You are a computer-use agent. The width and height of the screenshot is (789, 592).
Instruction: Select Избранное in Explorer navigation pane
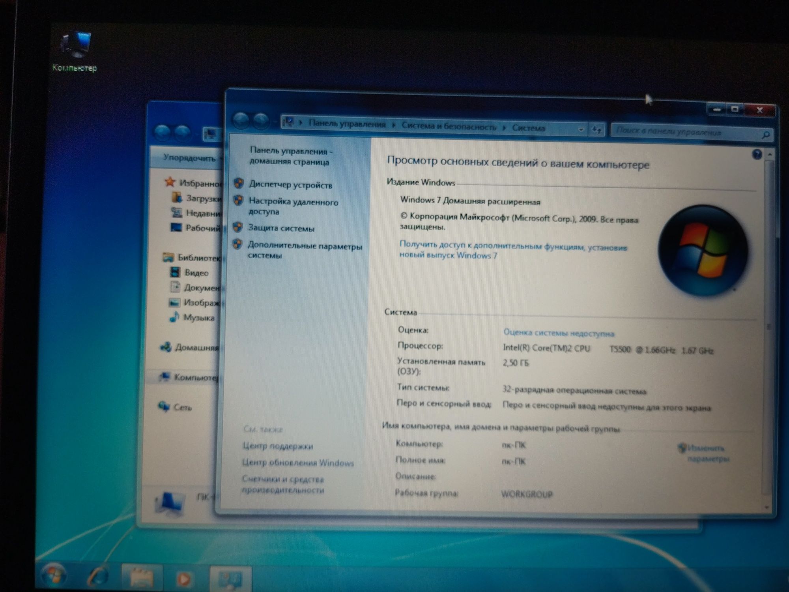point(200,184)
